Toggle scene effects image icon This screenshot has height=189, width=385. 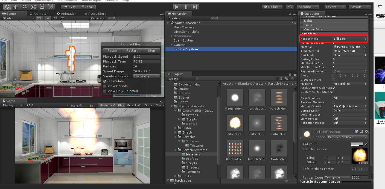point(62,18)
